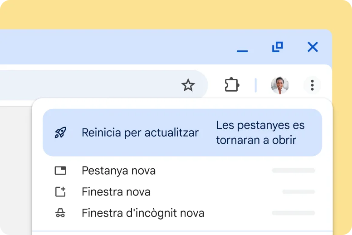The height and width of the screenshot is (235, 352).
Task: Select "Reinicia per actualitzar" label
Action: [140, 132]
